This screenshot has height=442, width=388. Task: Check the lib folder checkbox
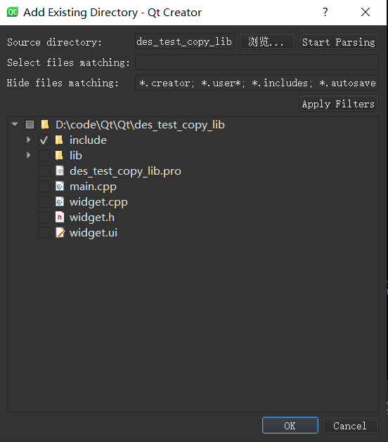[44, 155]
